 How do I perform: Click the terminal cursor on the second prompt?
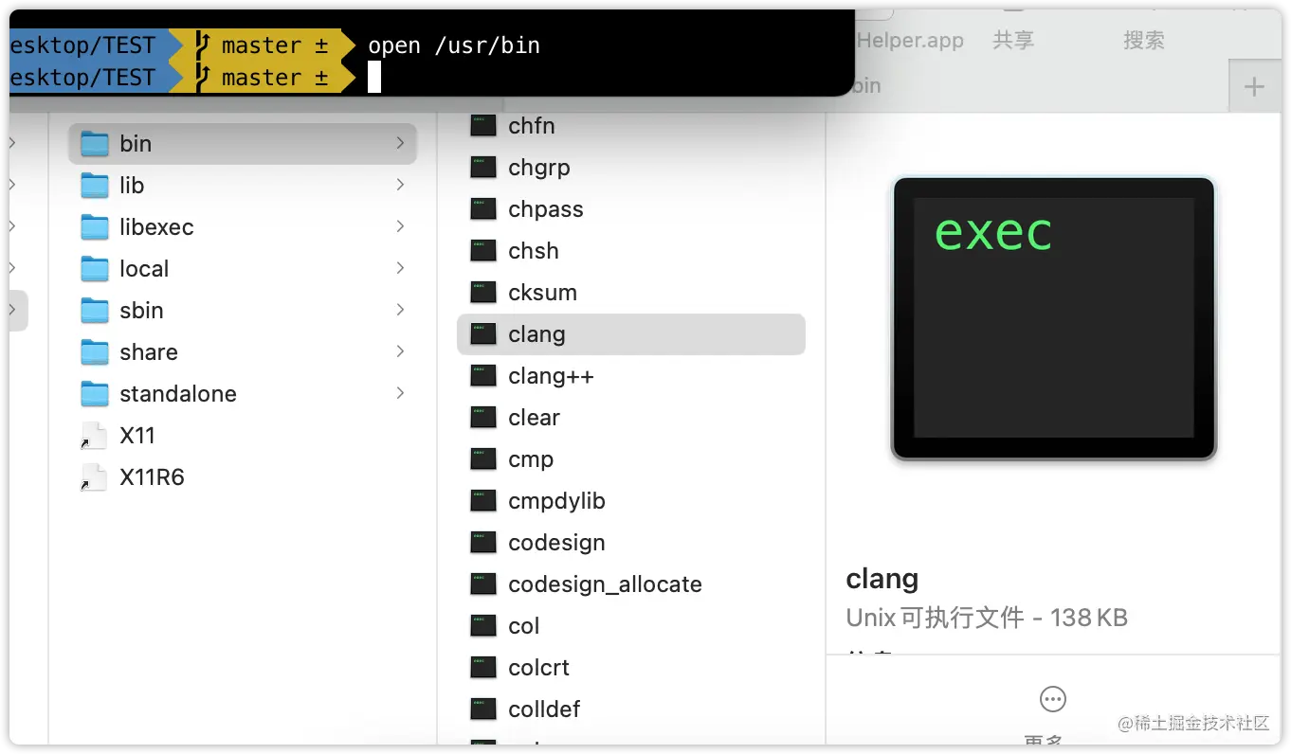point(374,78)
